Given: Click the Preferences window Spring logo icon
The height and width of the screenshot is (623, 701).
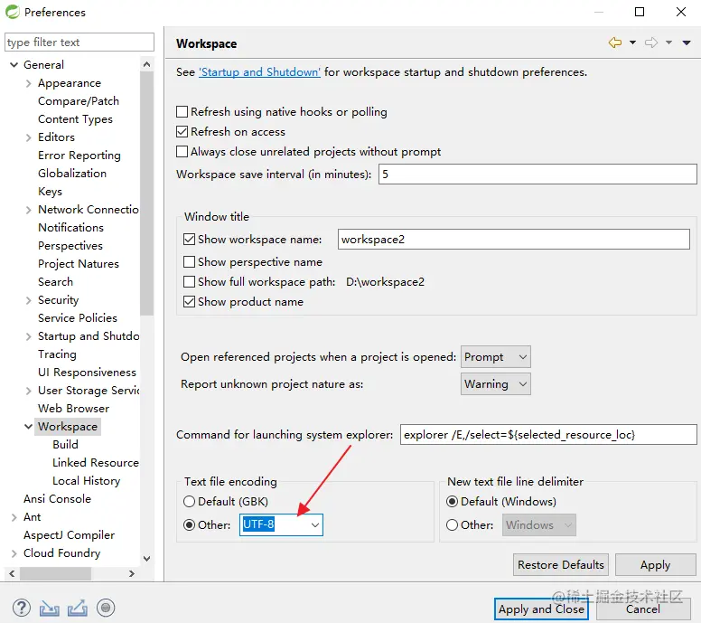Looking at the screenshot, I should click(x=12, y=12).
